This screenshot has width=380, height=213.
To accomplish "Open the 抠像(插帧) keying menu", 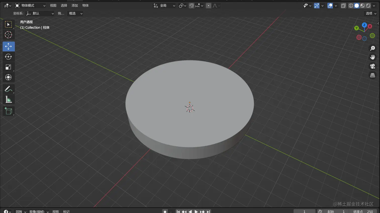I will 39,211.
